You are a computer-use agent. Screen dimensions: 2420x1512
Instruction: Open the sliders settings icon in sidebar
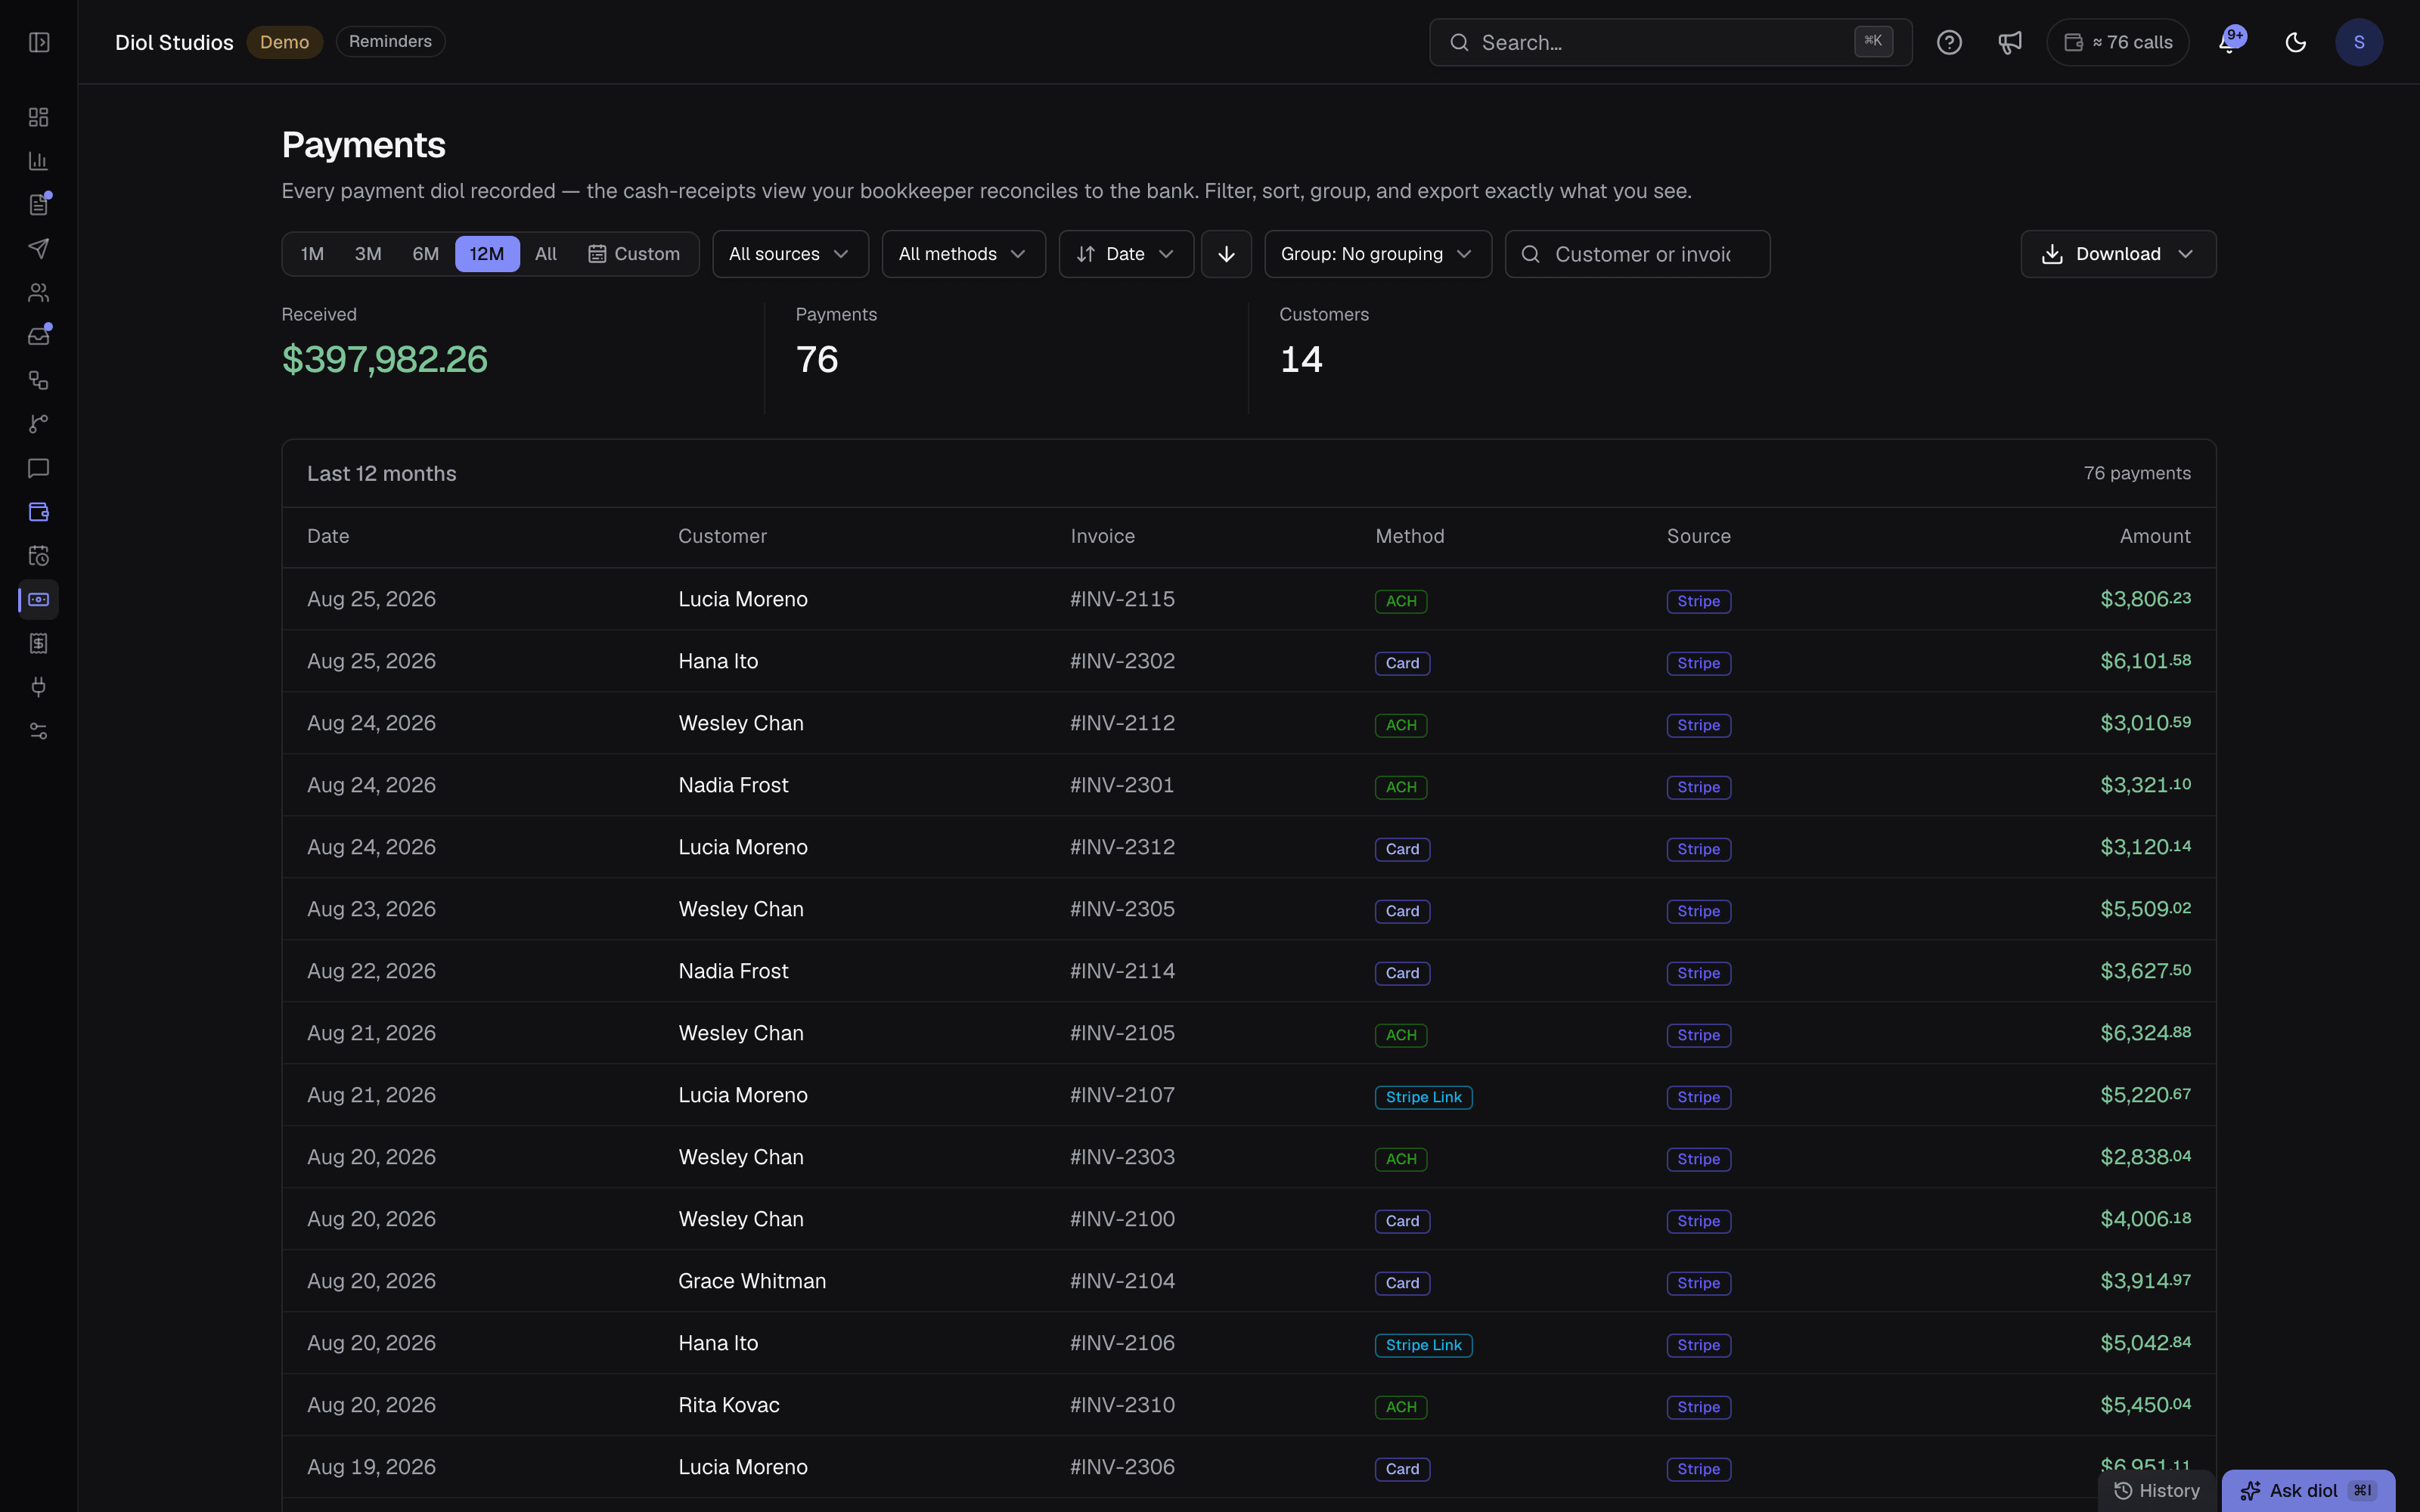pyautogui.click(x=39, y=731)
